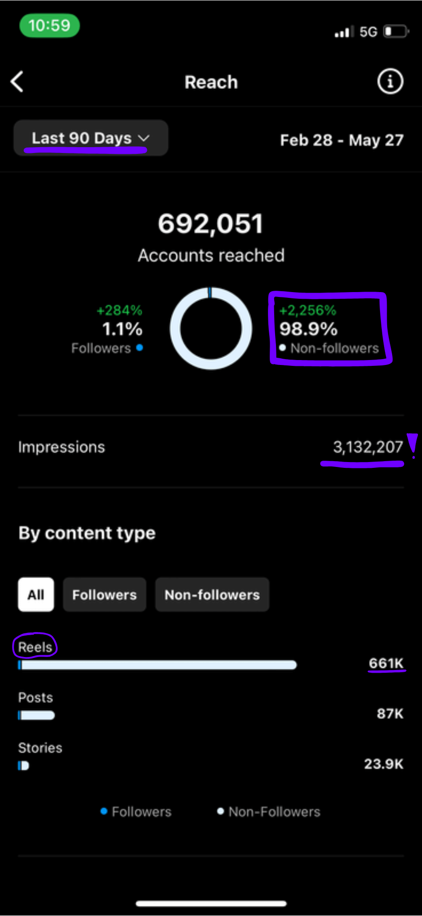Expand the Last 90 Days dropdown

pos(91,138)
